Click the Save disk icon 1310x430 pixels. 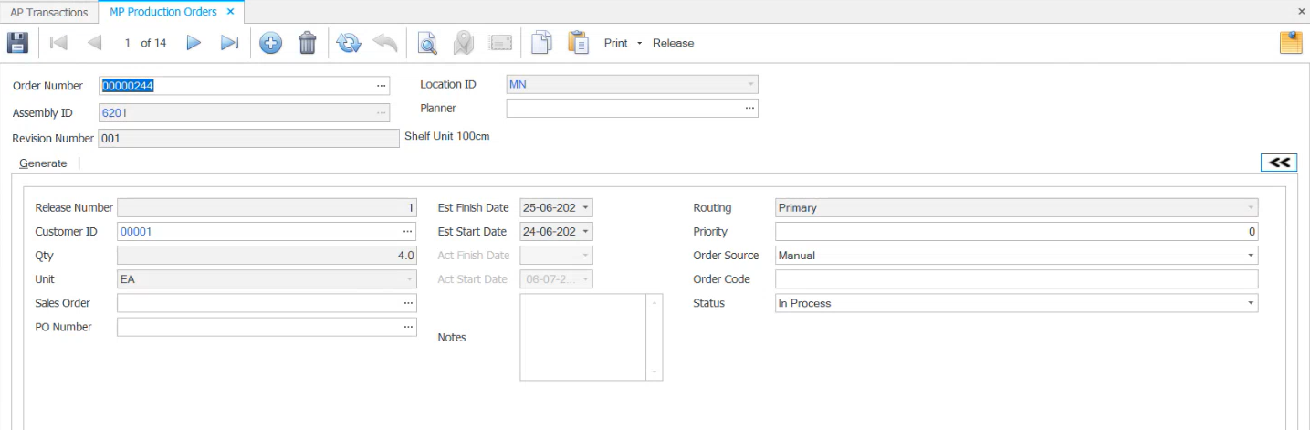point(18,43)
